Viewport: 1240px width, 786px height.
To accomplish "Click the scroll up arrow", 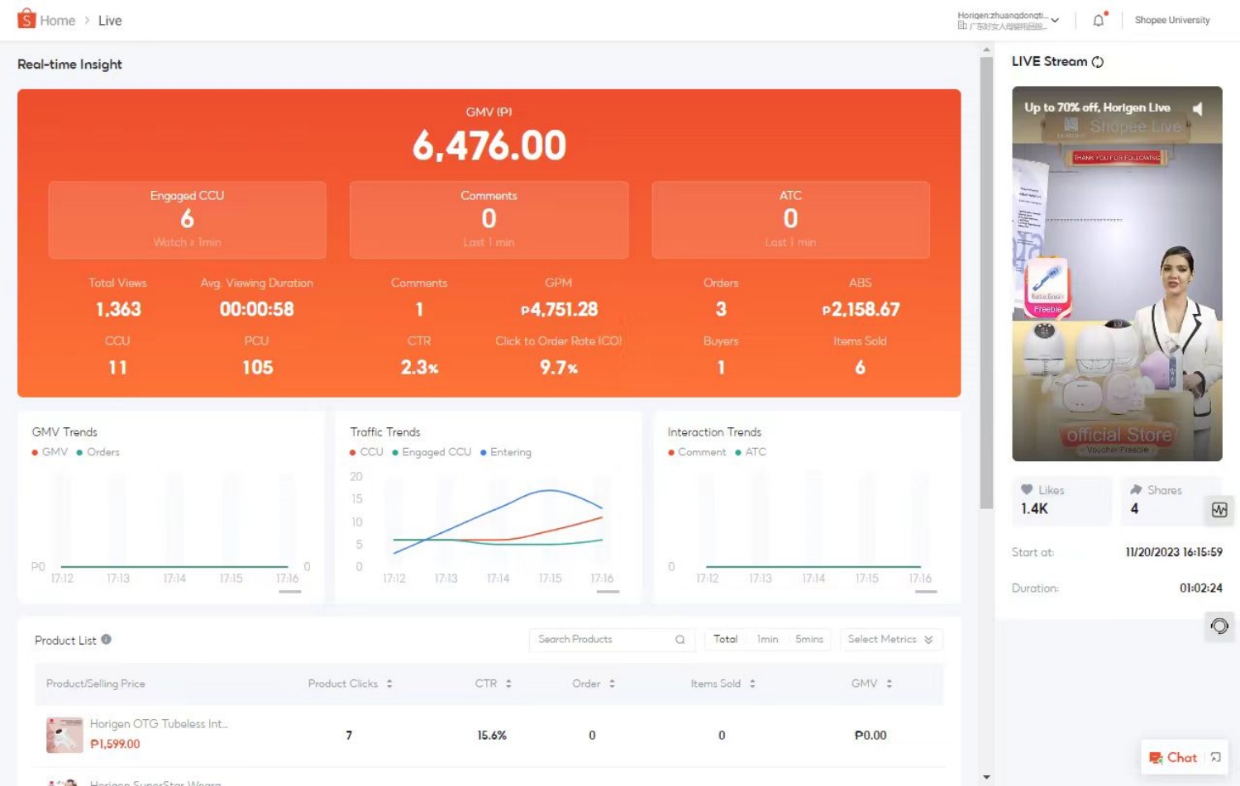I will 986,50.
